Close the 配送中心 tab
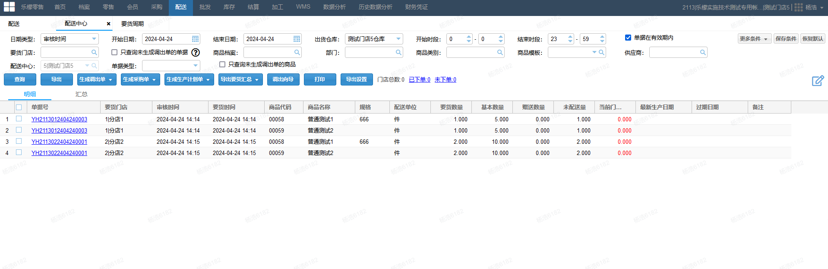 108,24
